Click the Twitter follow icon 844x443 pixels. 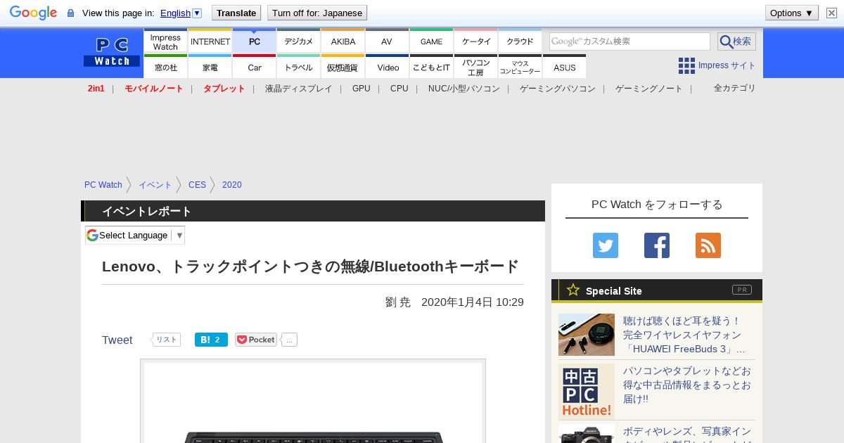click(606, 245)
